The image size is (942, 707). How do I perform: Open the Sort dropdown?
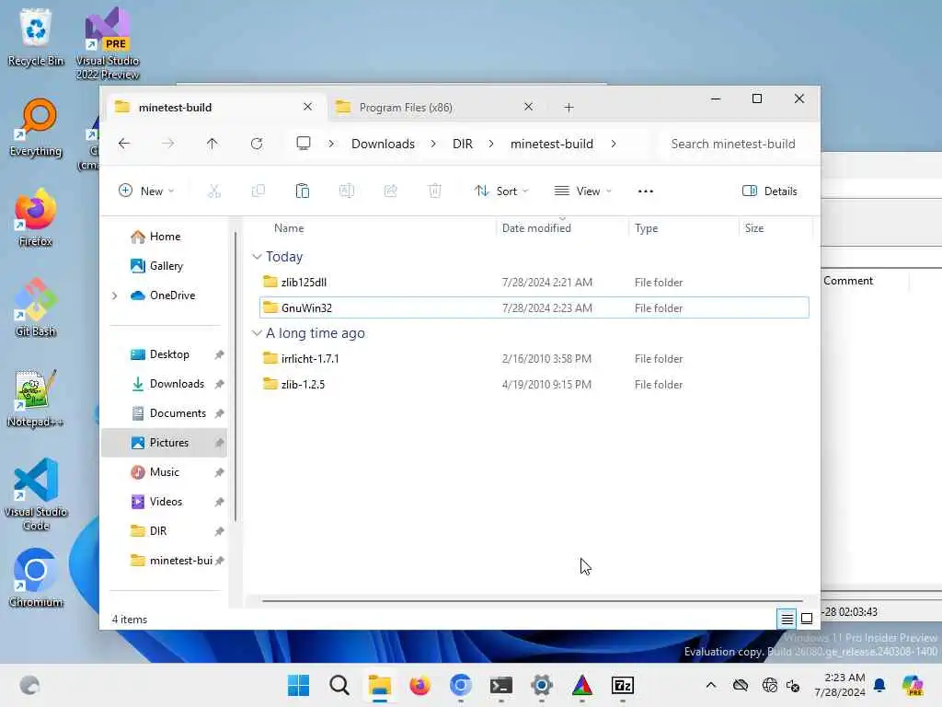tap(501, 191)
